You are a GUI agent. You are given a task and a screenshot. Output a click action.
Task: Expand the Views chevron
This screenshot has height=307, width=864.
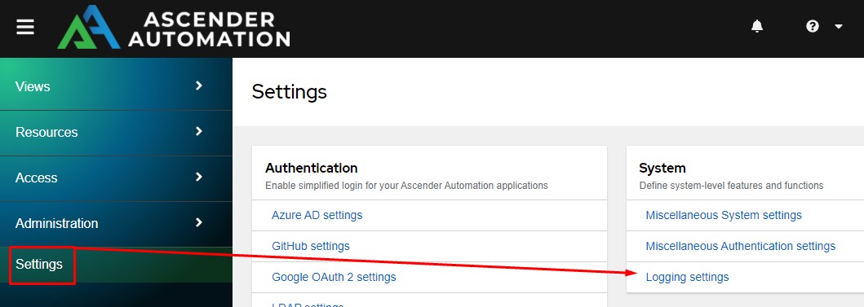point(199,86)
